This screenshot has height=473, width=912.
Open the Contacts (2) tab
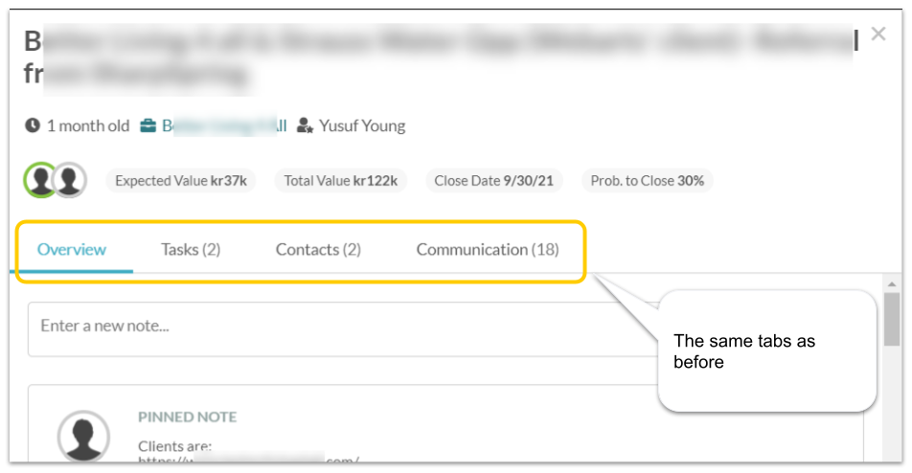pos(318,249)
